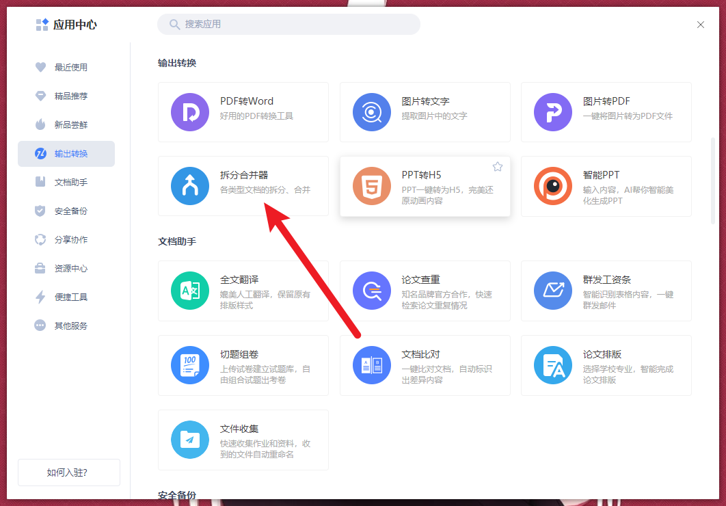Favorite PPT转H5 with the star icon

pos(497,167)
